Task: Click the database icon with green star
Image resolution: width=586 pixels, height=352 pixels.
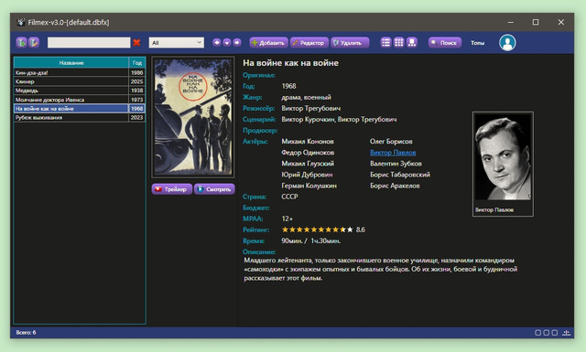Action: 21,43
